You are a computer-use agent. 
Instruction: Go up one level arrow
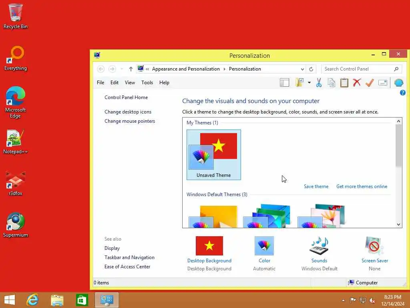131,69
